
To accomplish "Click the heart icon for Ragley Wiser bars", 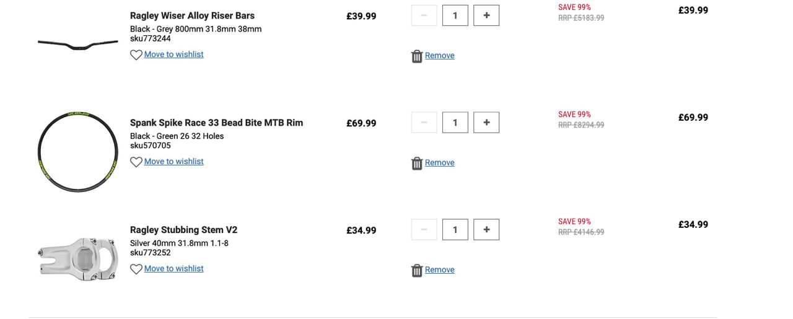I will 136,55.
